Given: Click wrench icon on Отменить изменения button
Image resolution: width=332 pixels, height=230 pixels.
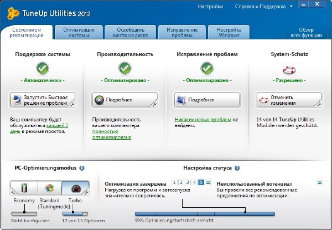Looking at the screenshot, I should [x=319, y=104].
